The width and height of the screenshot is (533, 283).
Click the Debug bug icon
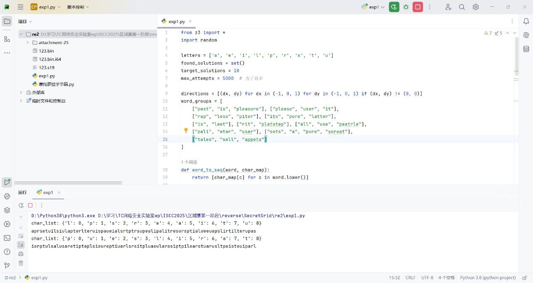pos(406,7)
